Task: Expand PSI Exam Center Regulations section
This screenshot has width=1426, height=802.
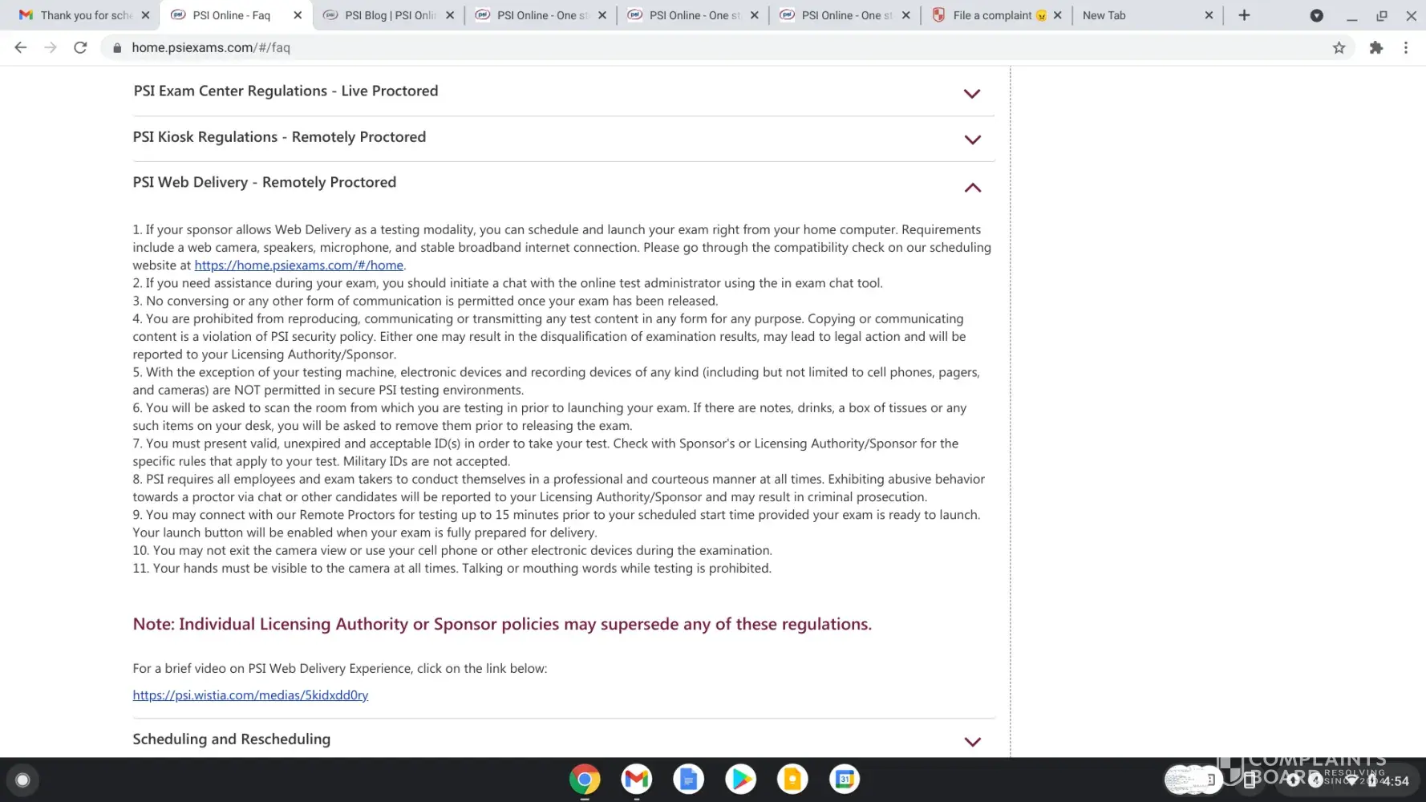Action: pos(971,94)
